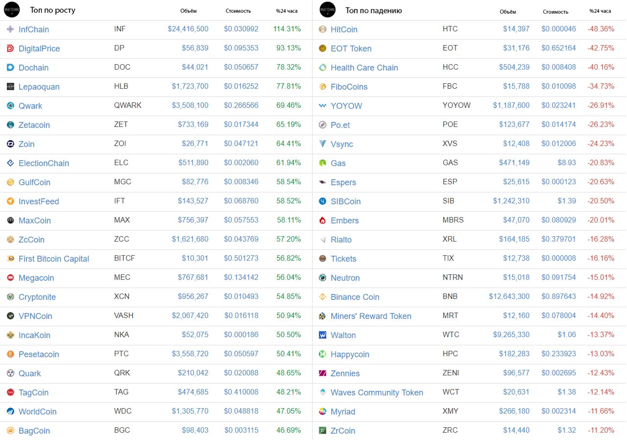Screen dimensions: 627x440
Task: Click the BITCF ticker symbol
Action: 124,258
